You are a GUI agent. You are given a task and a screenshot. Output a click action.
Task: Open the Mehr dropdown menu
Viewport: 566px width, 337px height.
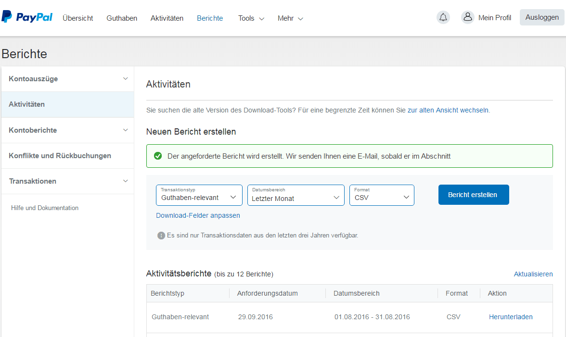[x=290, y=18]
